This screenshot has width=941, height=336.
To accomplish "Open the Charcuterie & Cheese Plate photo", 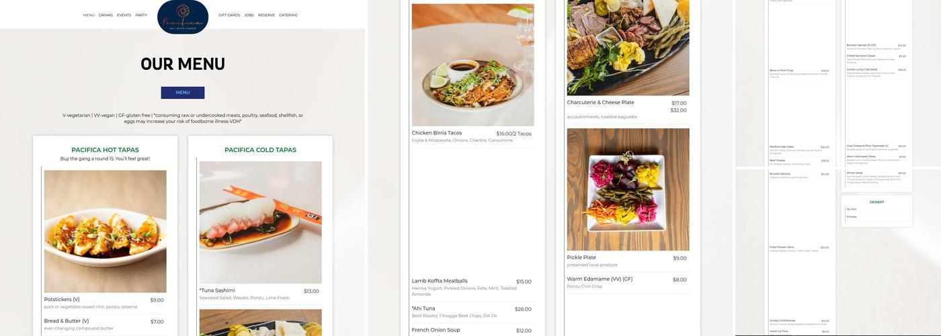I will 628,48.
